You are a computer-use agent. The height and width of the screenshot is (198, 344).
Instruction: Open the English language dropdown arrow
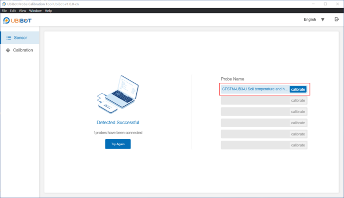click(323, 19)
